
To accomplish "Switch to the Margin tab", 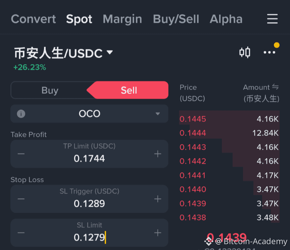I will pos(123,19).
